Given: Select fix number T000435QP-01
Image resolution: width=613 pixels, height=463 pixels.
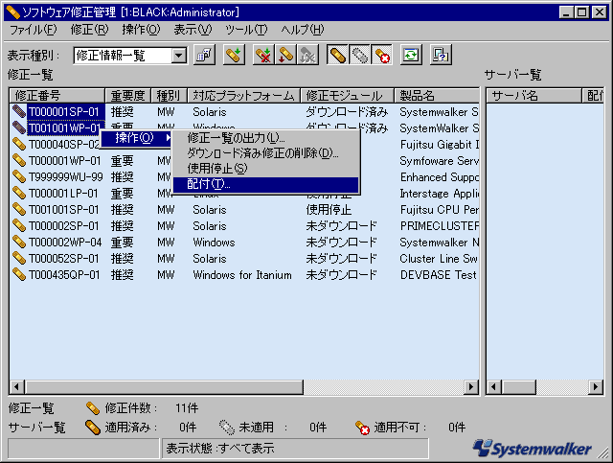Looking at the screenshot, I should coord(64,275).
